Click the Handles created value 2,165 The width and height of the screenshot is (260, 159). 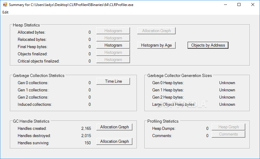point(86,128)
